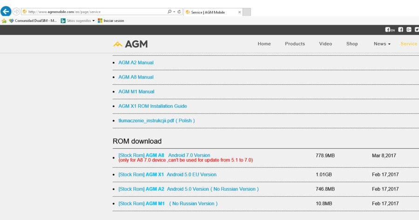
Task: Download AGM A8 Android 7.0 Stock Rom
Action: coord(164,155)
